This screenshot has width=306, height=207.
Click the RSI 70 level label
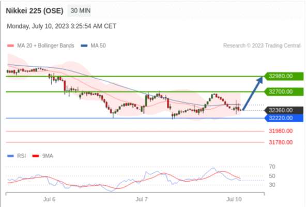[x=272, y=167]
